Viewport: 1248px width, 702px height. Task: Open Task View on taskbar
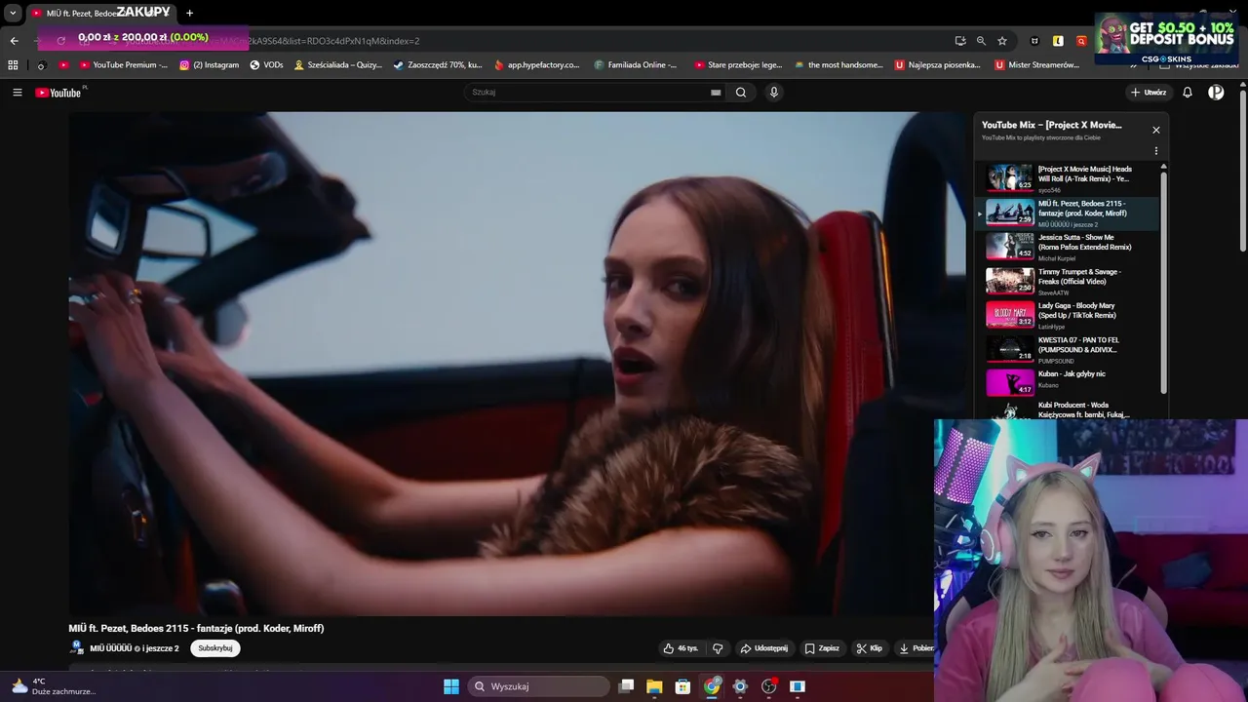627,686
